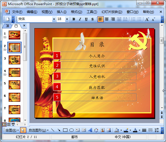
Task: Expand standard toolbar options
Action: tap(13, 19)
